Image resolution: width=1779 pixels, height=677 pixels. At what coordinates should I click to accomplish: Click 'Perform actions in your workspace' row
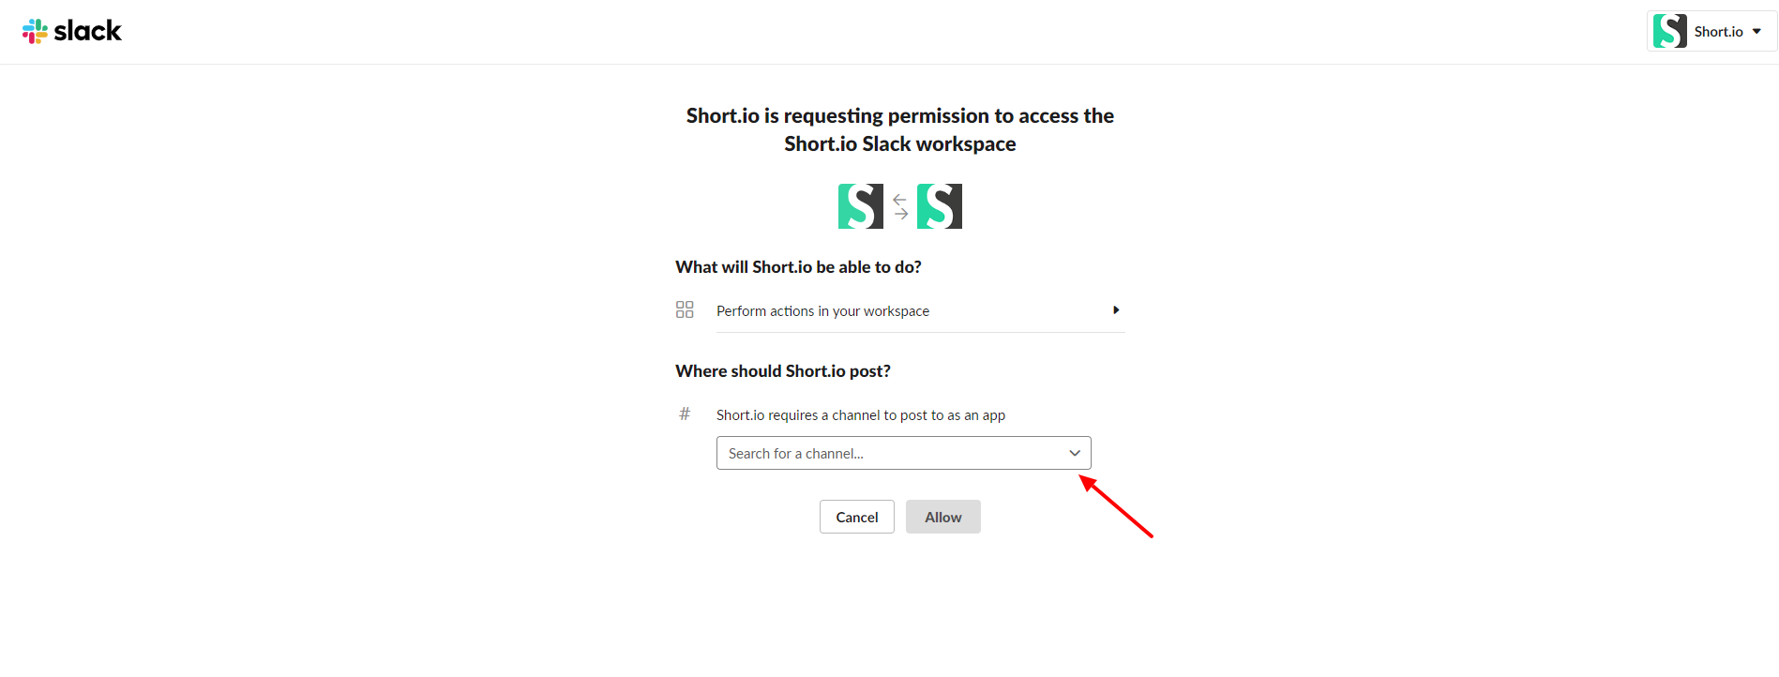click(822, 311)
